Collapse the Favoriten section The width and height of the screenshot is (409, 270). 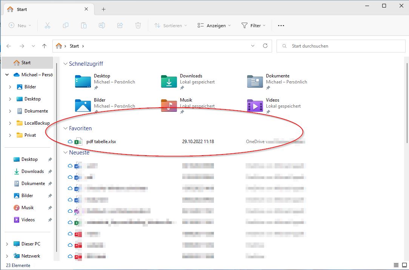(65, 128)
